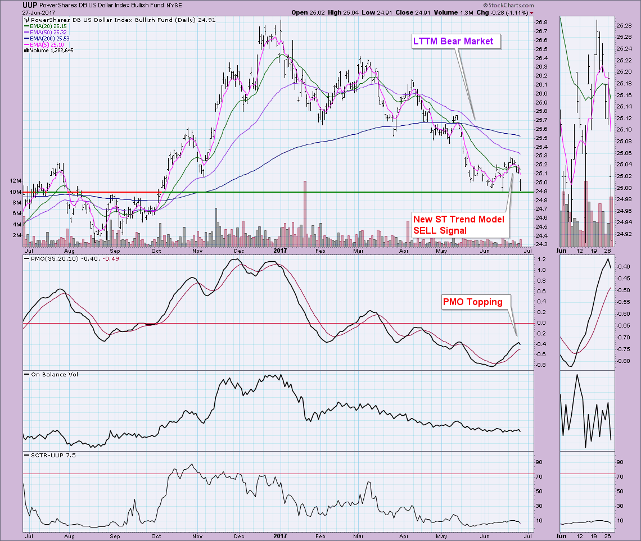Click the High 25.04 header value

point(344,13)
